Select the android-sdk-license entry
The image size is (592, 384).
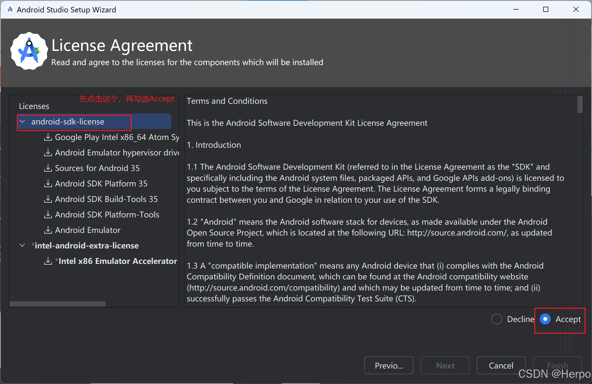68,122
